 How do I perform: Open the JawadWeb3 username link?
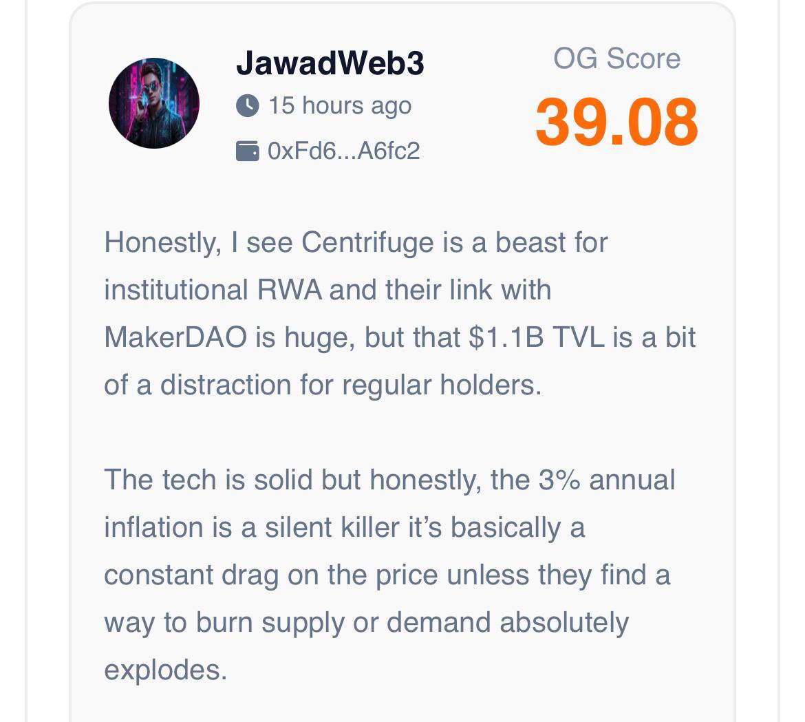coord(330,63)
